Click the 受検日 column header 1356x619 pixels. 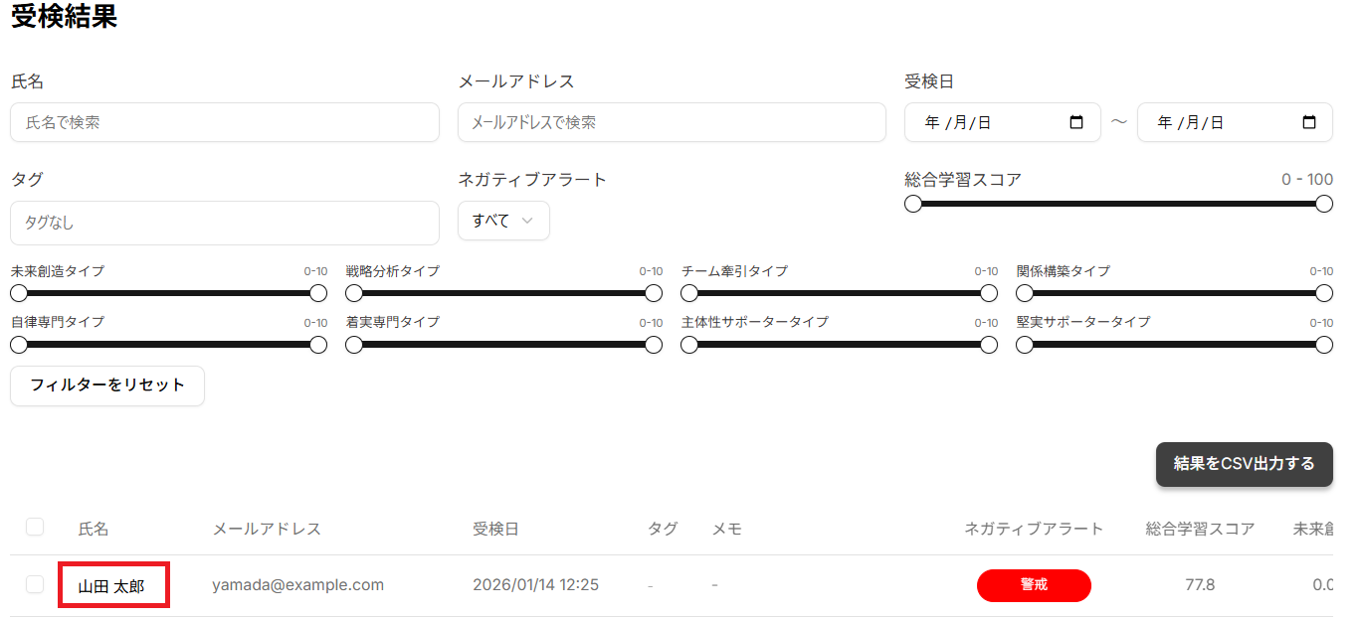click(x=495, y=529)
